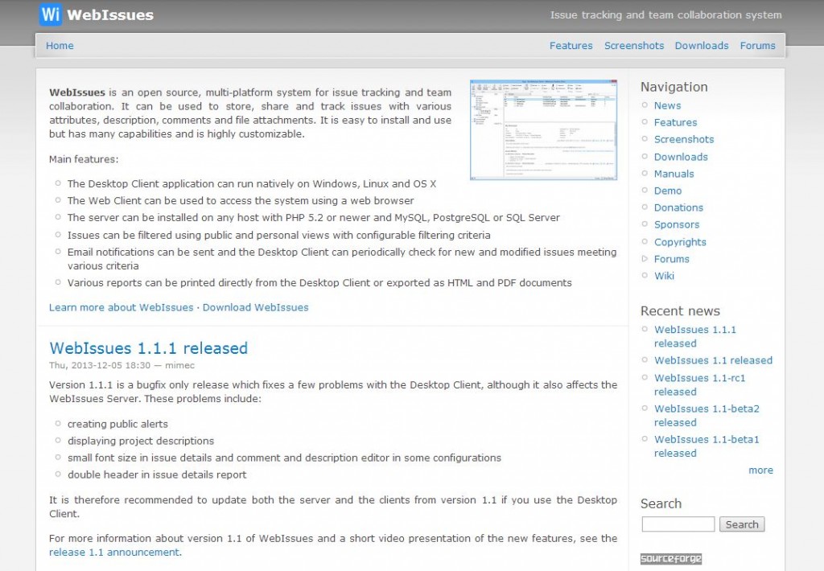Viewport: 824px width, 571px height.
Task: Open the Wiki sidebar link
Action: 664,276
